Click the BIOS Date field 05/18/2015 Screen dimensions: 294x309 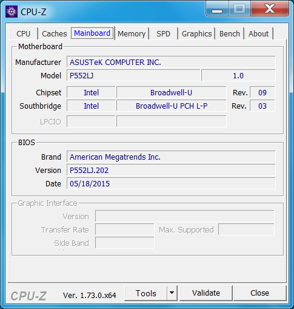tap(171, 183)
